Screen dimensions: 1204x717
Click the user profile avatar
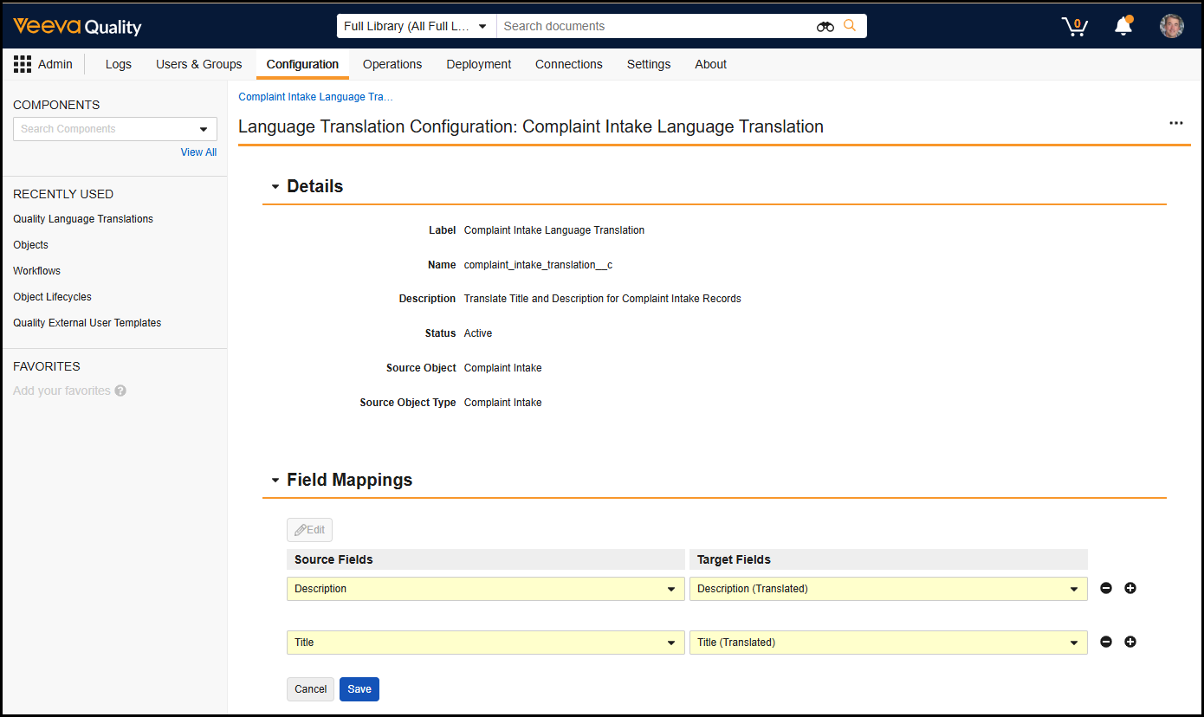tap(1171, 26)
